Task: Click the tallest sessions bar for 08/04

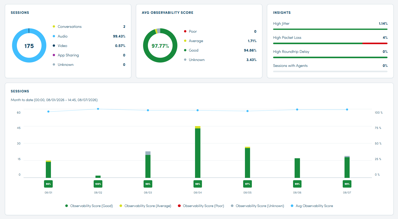Action: 198,152
